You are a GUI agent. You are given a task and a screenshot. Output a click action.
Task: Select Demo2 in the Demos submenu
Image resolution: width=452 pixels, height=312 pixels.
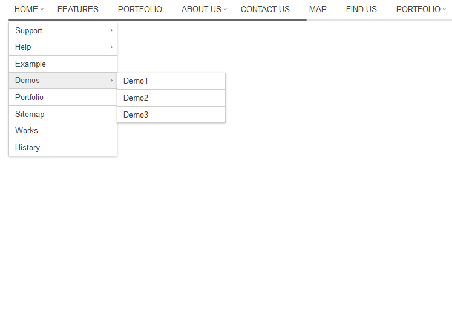136,98
